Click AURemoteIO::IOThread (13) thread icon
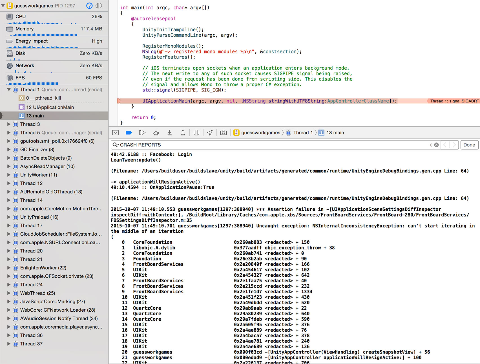The height and width of the screenshot is (364, 480). click(16, 192)
